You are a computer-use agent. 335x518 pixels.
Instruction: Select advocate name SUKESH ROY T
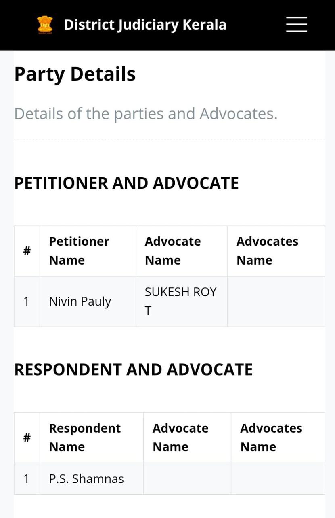coord(181,301)
